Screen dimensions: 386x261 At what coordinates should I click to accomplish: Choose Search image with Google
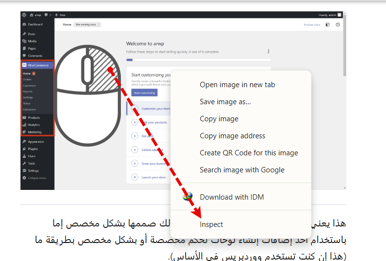[x=242, y=170]
